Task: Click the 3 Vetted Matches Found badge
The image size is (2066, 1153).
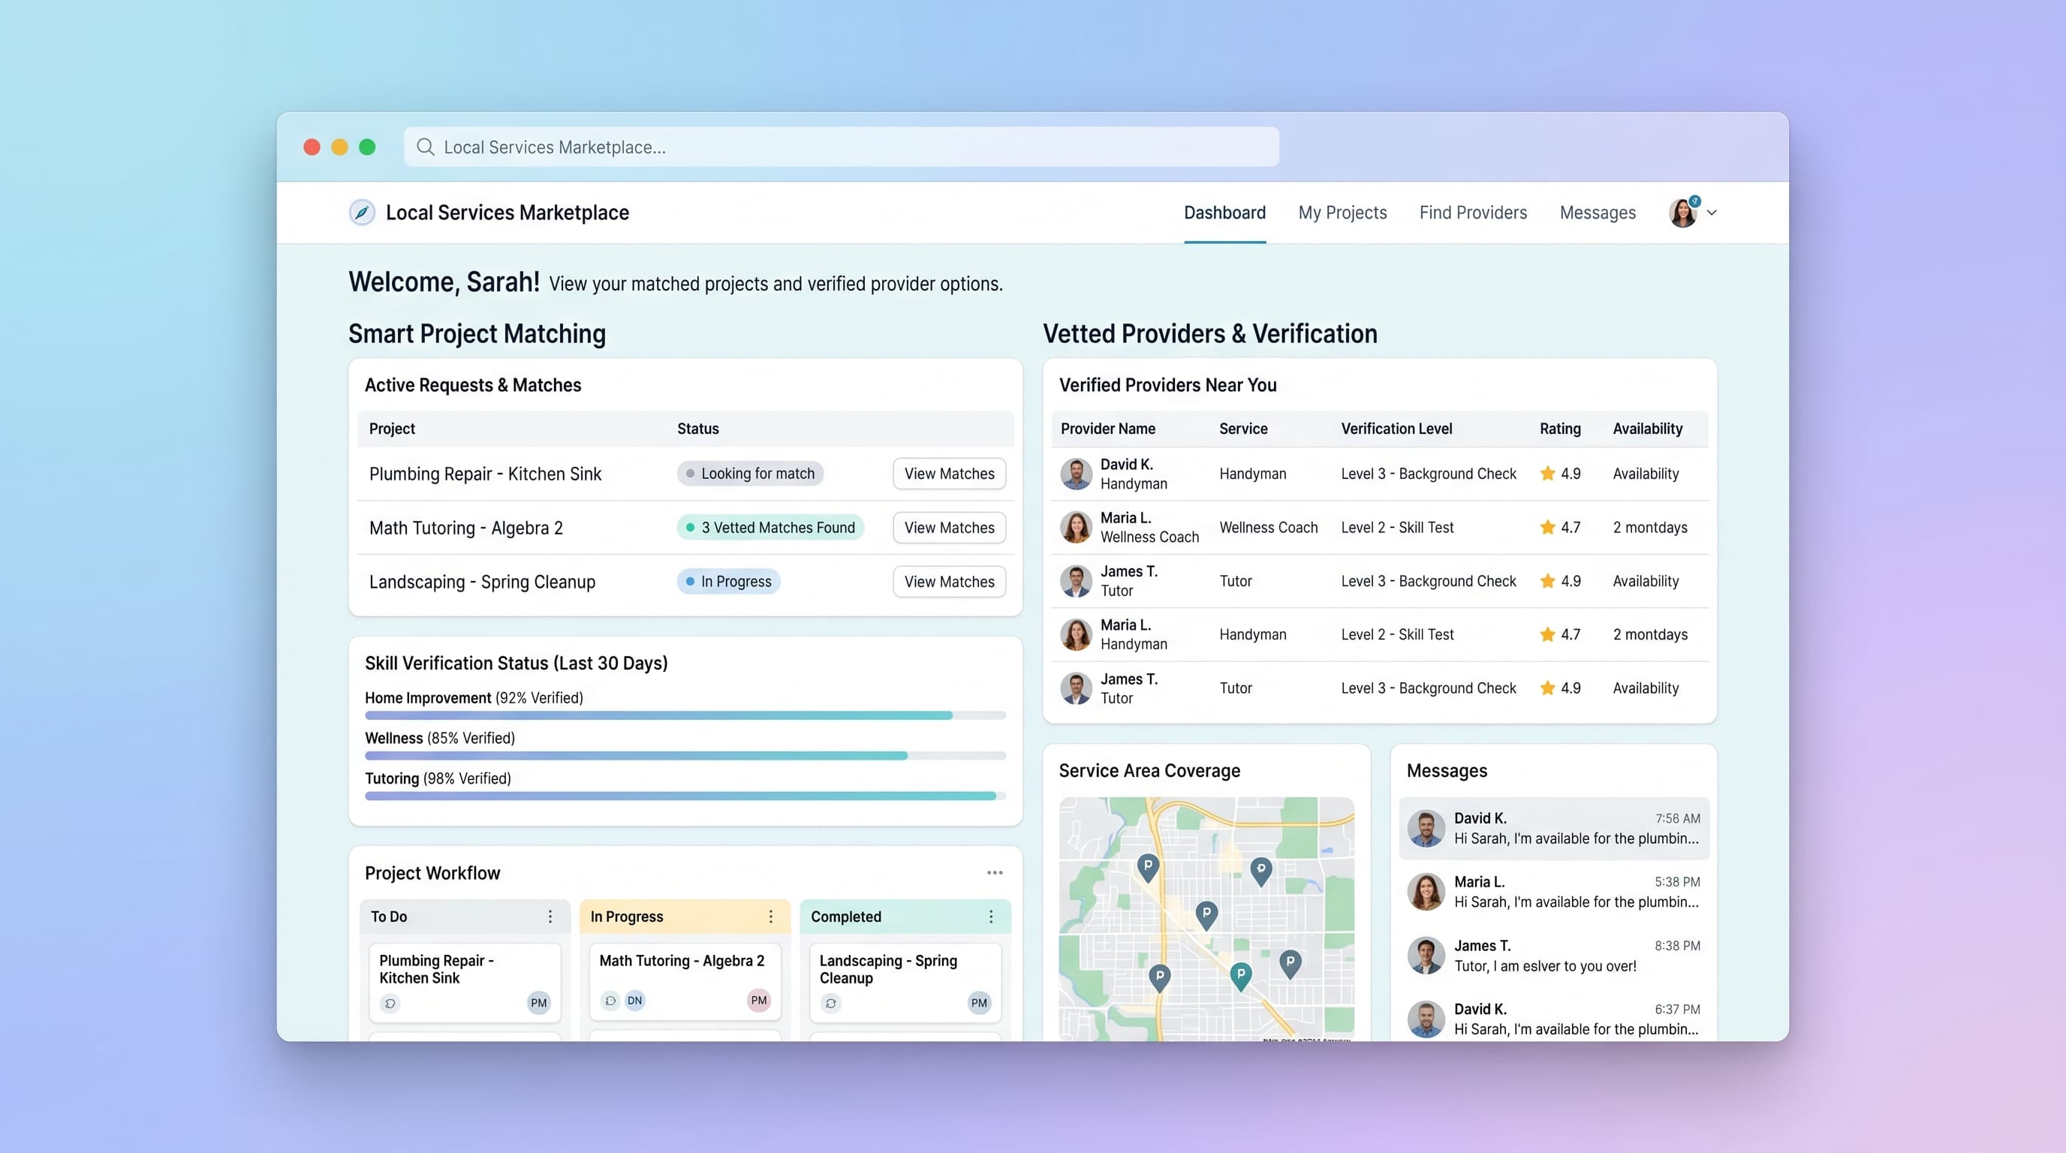Action: point(770,528)
